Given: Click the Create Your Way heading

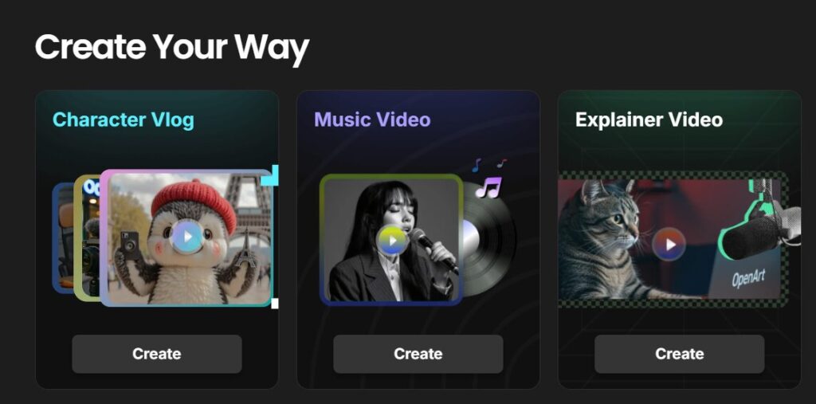Looking at the screenshot, I should pyautogui.click(x=172, y=47).
